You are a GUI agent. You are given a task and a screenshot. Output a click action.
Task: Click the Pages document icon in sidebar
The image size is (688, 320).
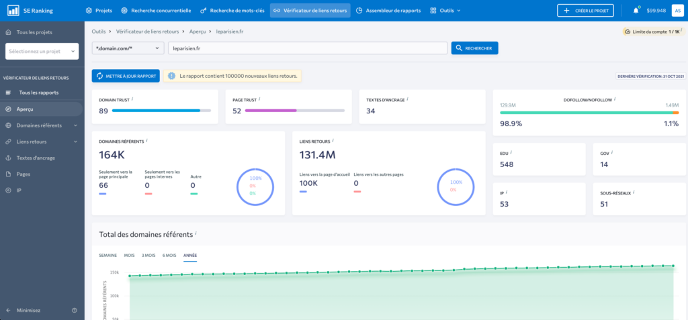[8, 174]
